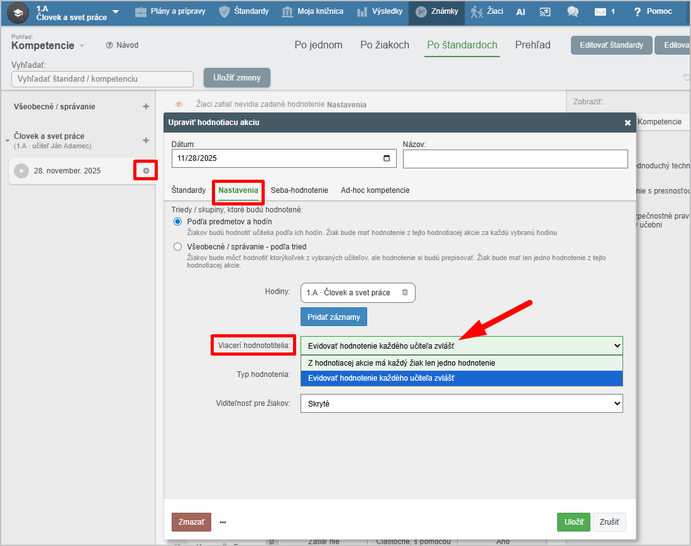Viewport: 691px width, 546px height.
Task: Click the green Uložiť button
Action: coord(573,522)
